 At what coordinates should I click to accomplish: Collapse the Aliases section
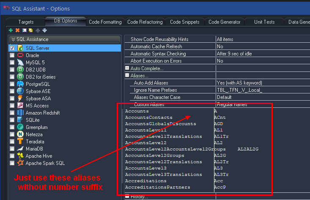[127, 75]
